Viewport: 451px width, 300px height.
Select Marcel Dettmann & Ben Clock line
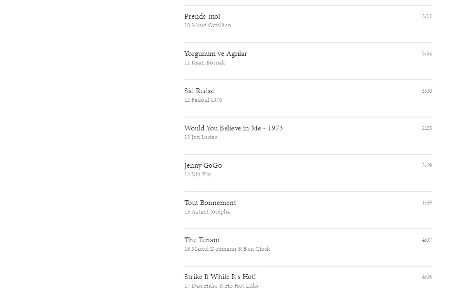227,249
